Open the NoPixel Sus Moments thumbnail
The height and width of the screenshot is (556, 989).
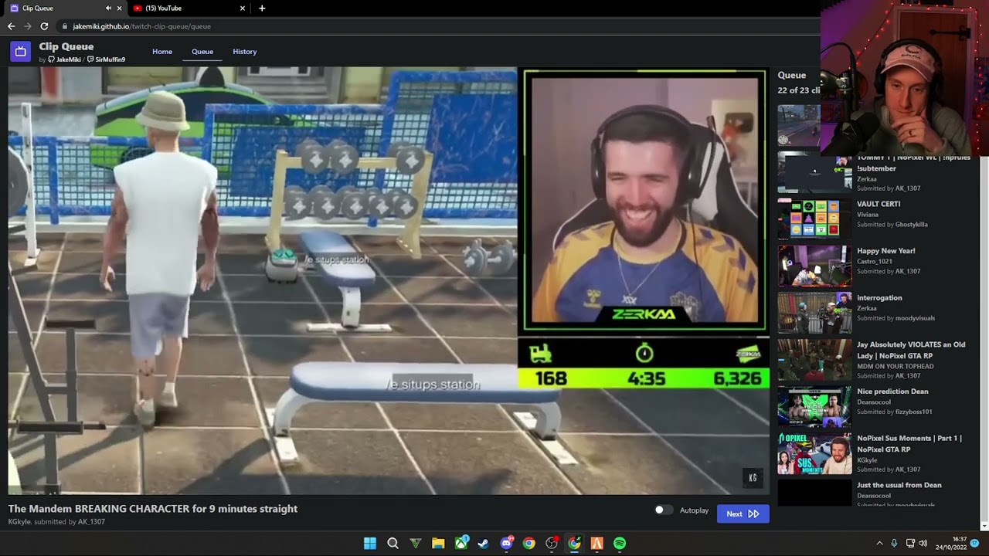tap(814, 454)
